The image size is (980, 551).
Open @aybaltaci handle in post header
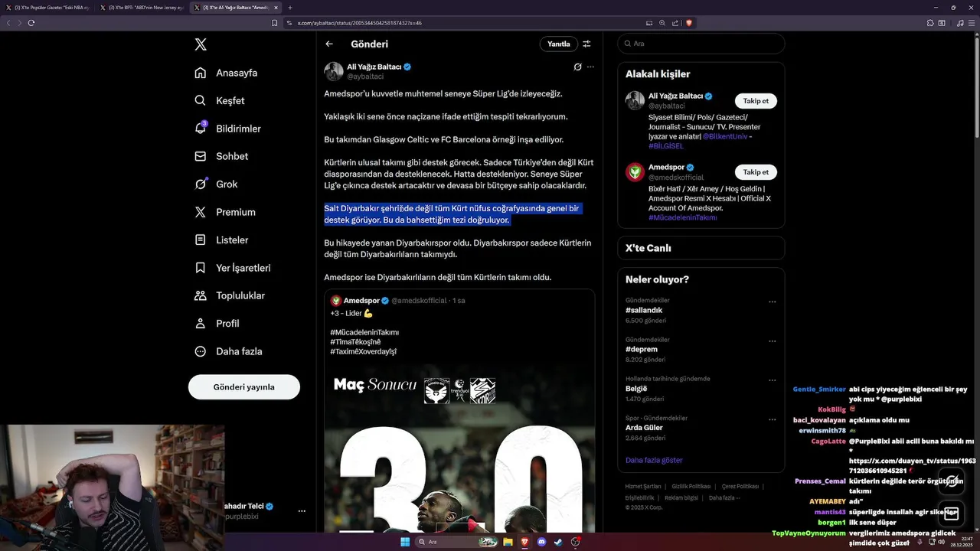(365, 77)
